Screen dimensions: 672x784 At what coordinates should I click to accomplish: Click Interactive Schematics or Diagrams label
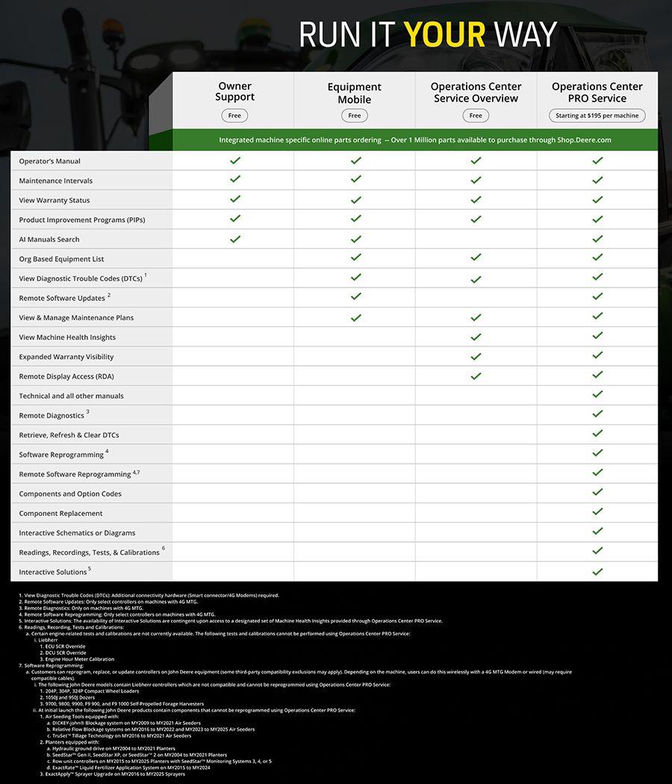pos(77,533)
